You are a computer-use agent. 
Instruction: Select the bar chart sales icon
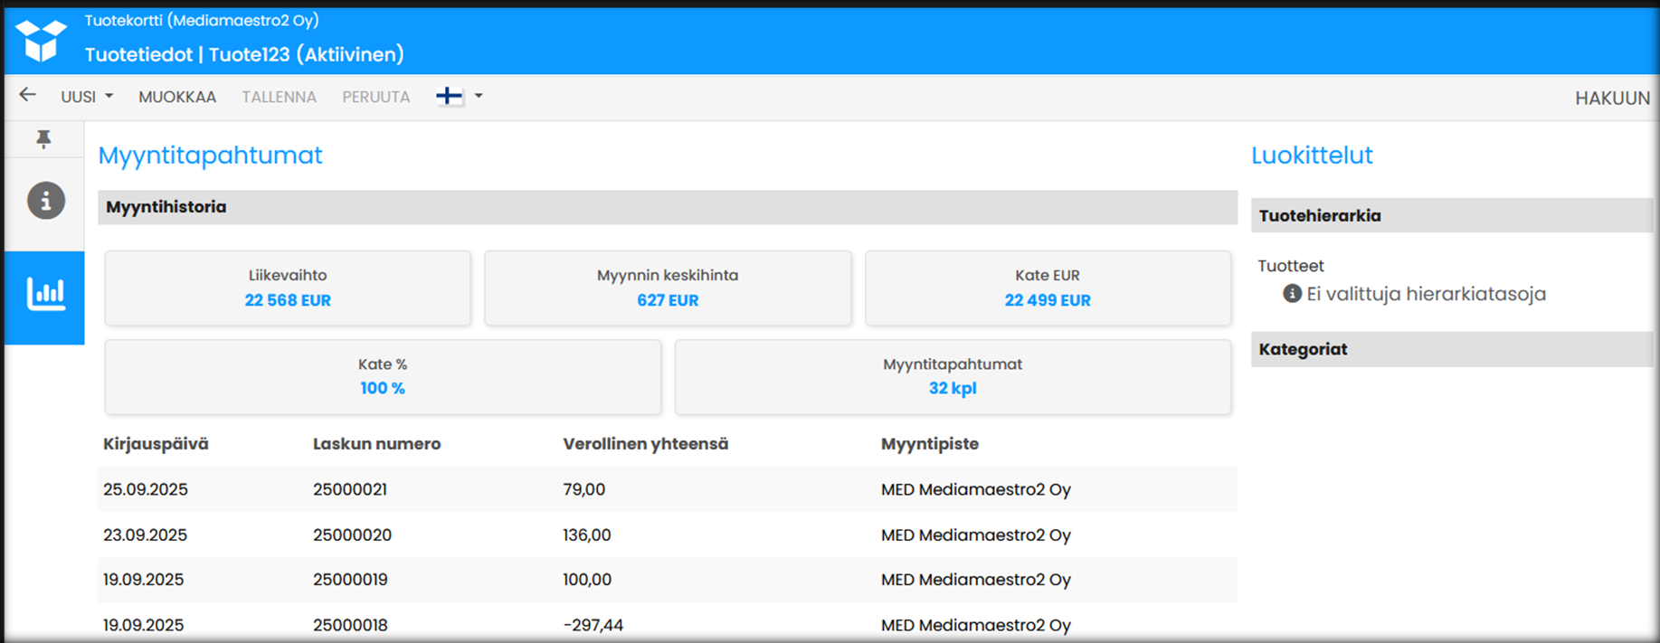pyautogui.click(x=45, y=295)
